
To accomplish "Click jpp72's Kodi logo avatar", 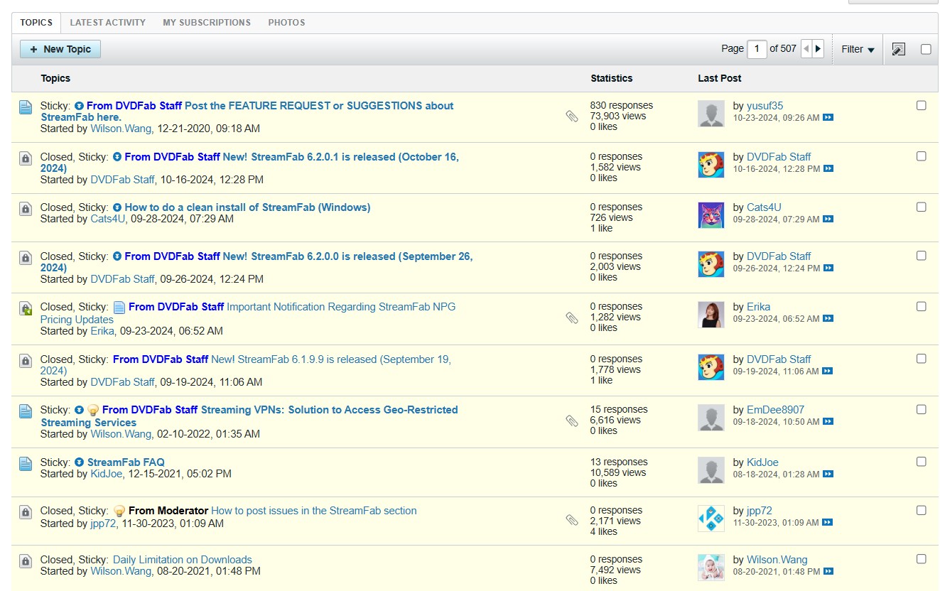I will [711, 519].
